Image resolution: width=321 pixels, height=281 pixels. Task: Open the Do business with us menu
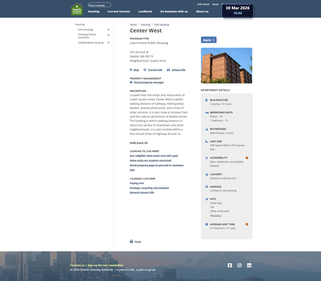tap(174, 12)
